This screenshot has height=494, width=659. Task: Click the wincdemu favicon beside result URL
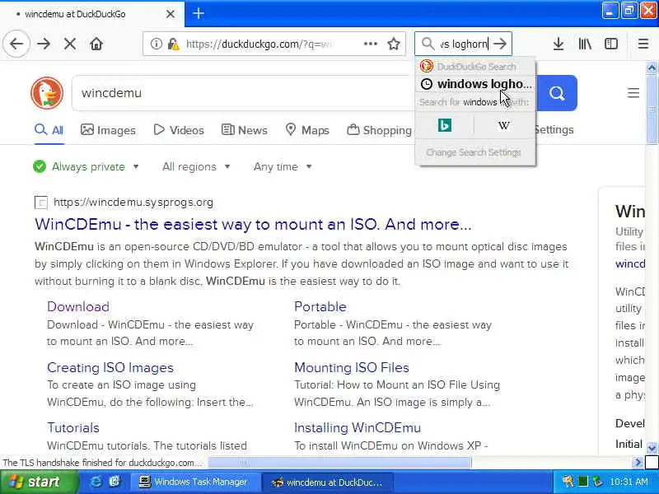[x=40, y=203]
